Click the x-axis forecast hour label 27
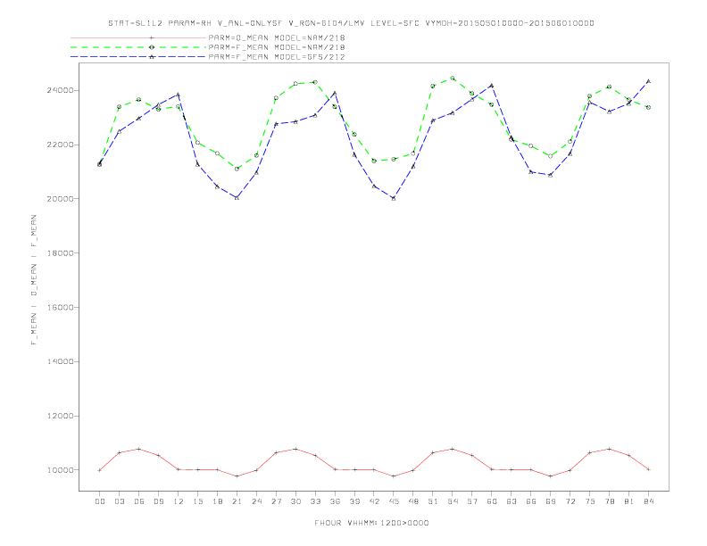 276,501
